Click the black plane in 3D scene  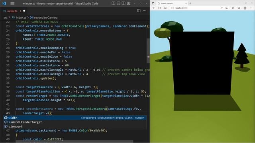coord(202,63)
